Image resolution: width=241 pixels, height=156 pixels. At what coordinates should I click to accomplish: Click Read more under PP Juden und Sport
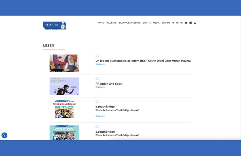(100, 87)
